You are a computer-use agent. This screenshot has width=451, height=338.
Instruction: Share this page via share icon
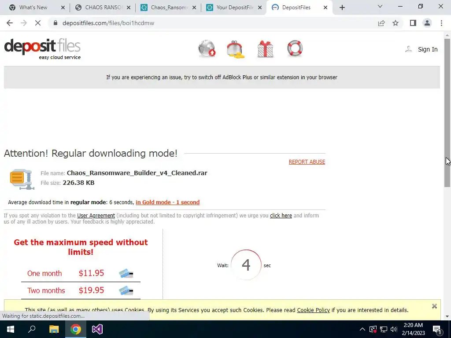coord(381,23)
